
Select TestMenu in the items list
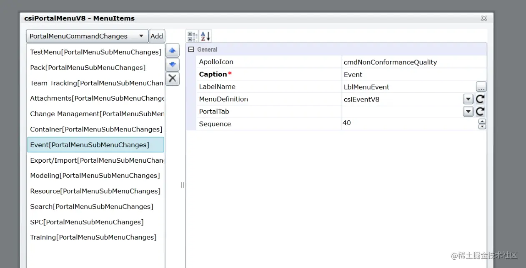[x=95, y=52]
